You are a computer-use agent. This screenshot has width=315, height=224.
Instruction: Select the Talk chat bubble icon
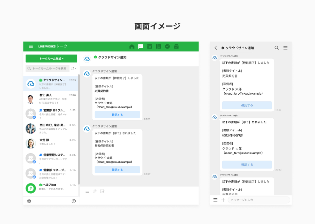[141, 46]
